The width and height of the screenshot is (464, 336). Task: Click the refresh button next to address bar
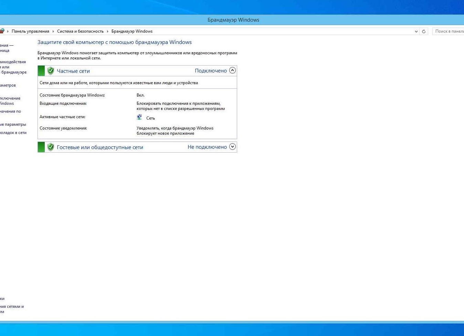(424, 31)
